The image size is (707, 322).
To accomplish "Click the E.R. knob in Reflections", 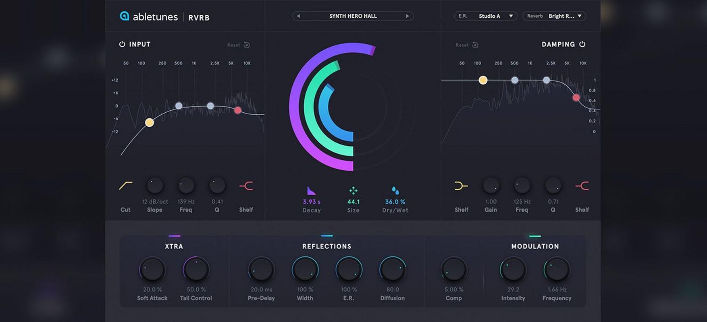I will (349, 269).
